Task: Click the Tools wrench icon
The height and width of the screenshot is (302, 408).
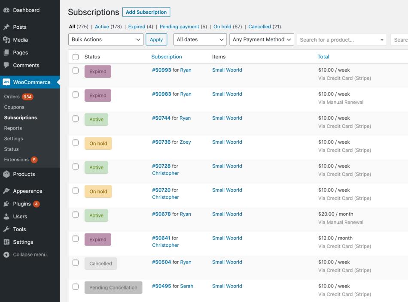Action: [6, 230]
